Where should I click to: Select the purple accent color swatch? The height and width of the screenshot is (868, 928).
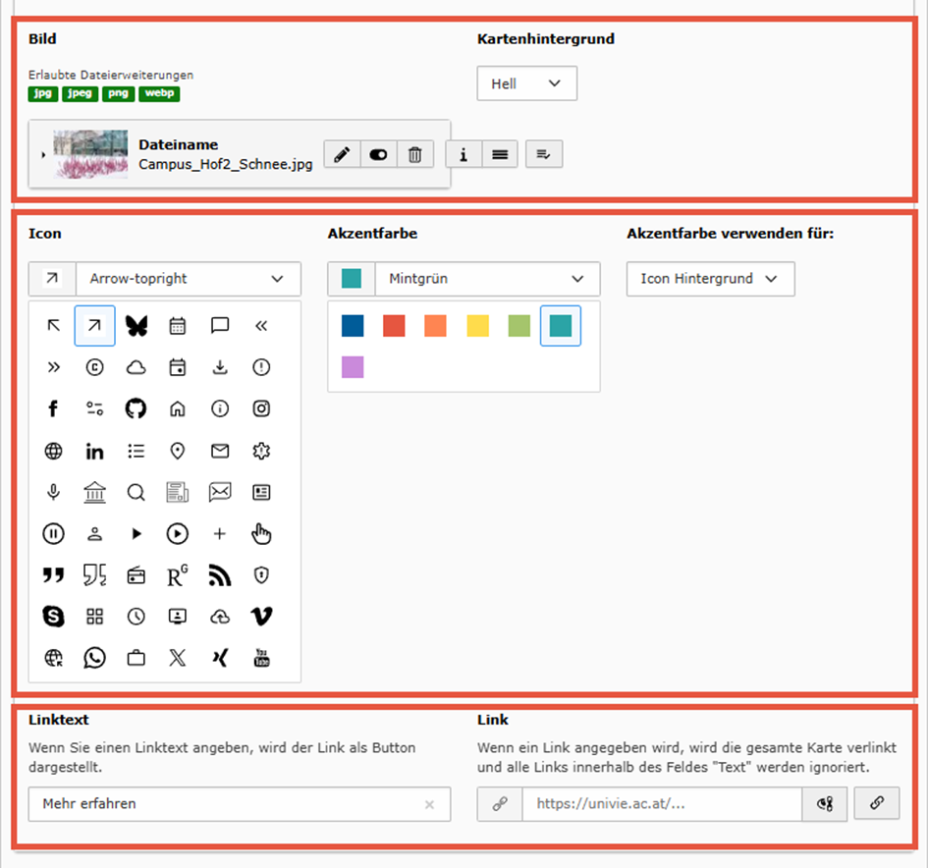(353, 367)
